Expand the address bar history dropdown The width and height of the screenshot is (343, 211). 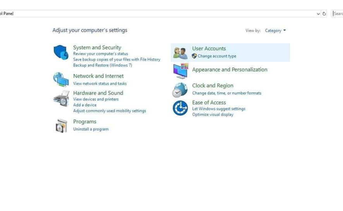(318, 14)
